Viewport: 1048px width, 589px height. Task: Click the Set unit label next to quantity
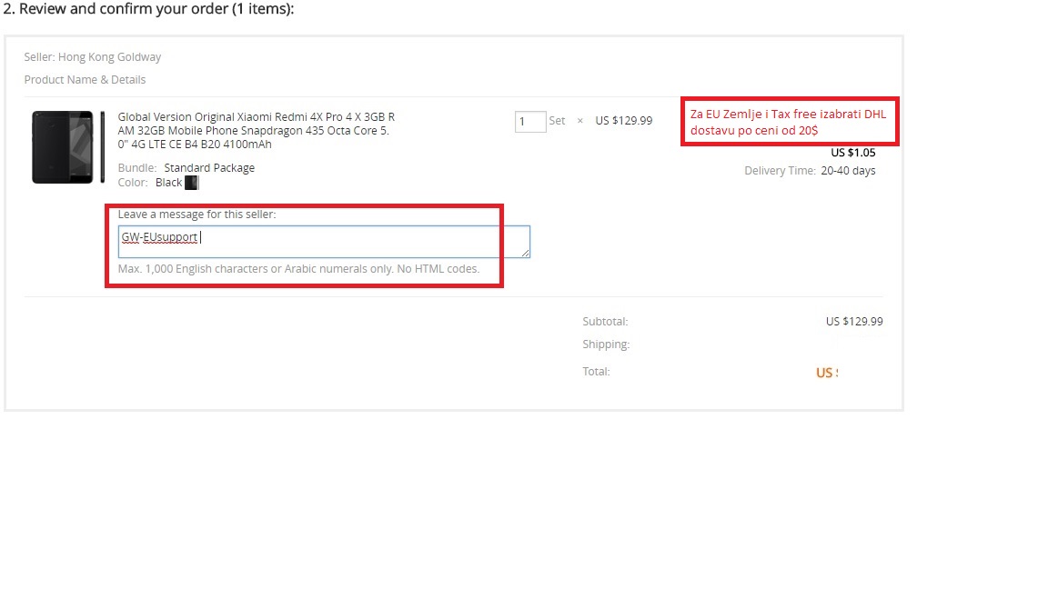[557, 120]
